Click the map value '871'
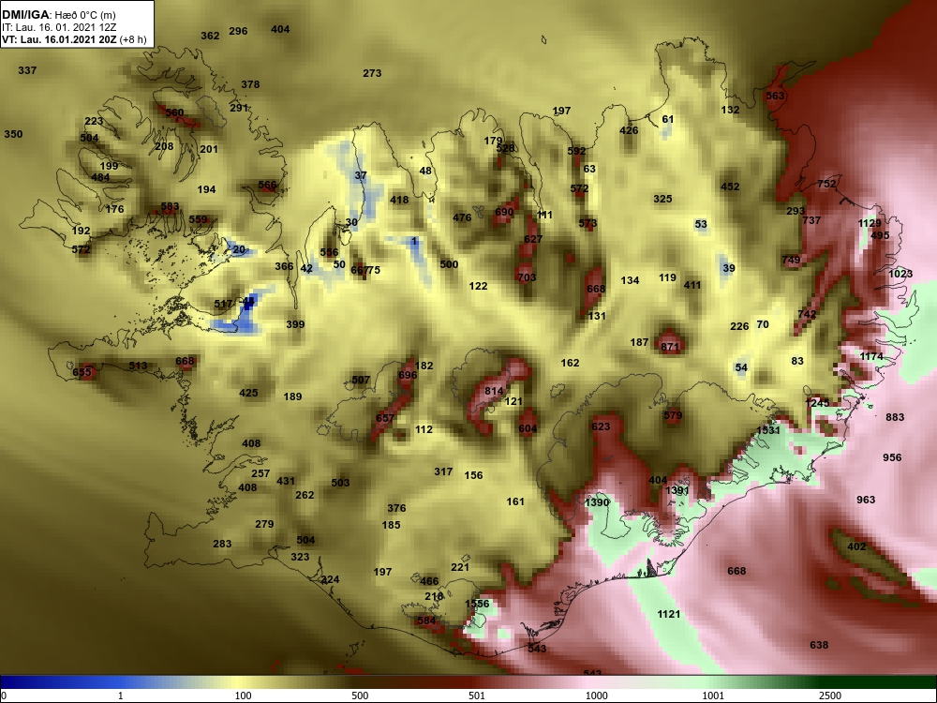 670,347
